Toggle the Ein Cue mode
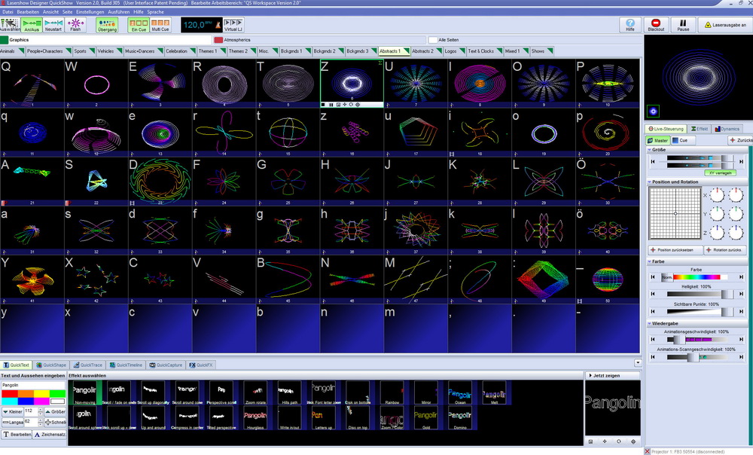 pyautogui.click(x=139, y=25)
